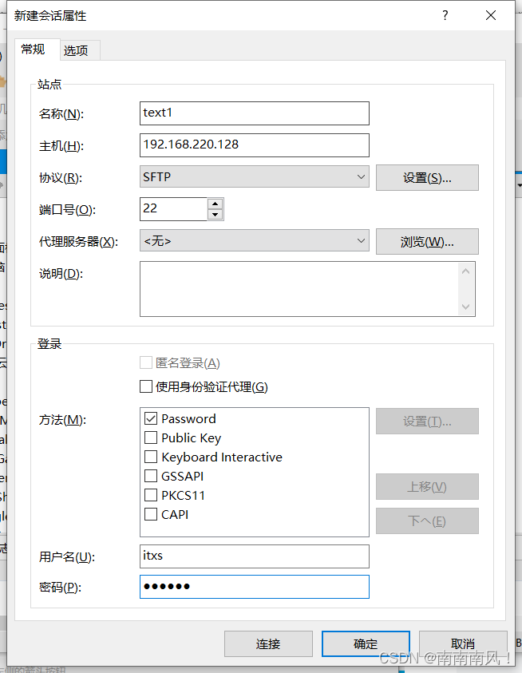Increment the port number with up arrow
522x673 pixels.
(215, 204)
